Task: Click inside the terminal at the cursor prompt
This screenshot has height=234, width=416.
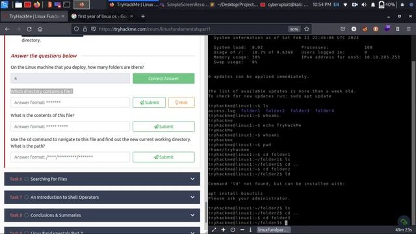Action: tap(286, 223)
